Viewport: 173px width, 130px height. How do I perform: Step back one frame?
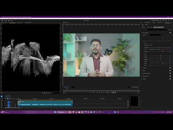[x=99, y=92]
